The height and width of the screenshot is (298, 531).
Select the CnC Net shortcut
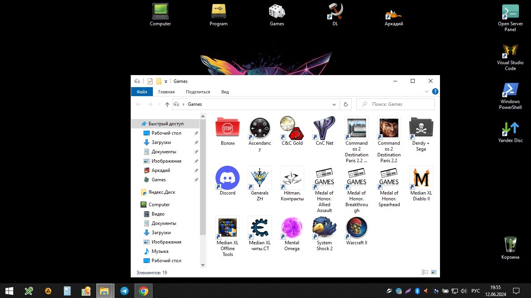point(324,131)
